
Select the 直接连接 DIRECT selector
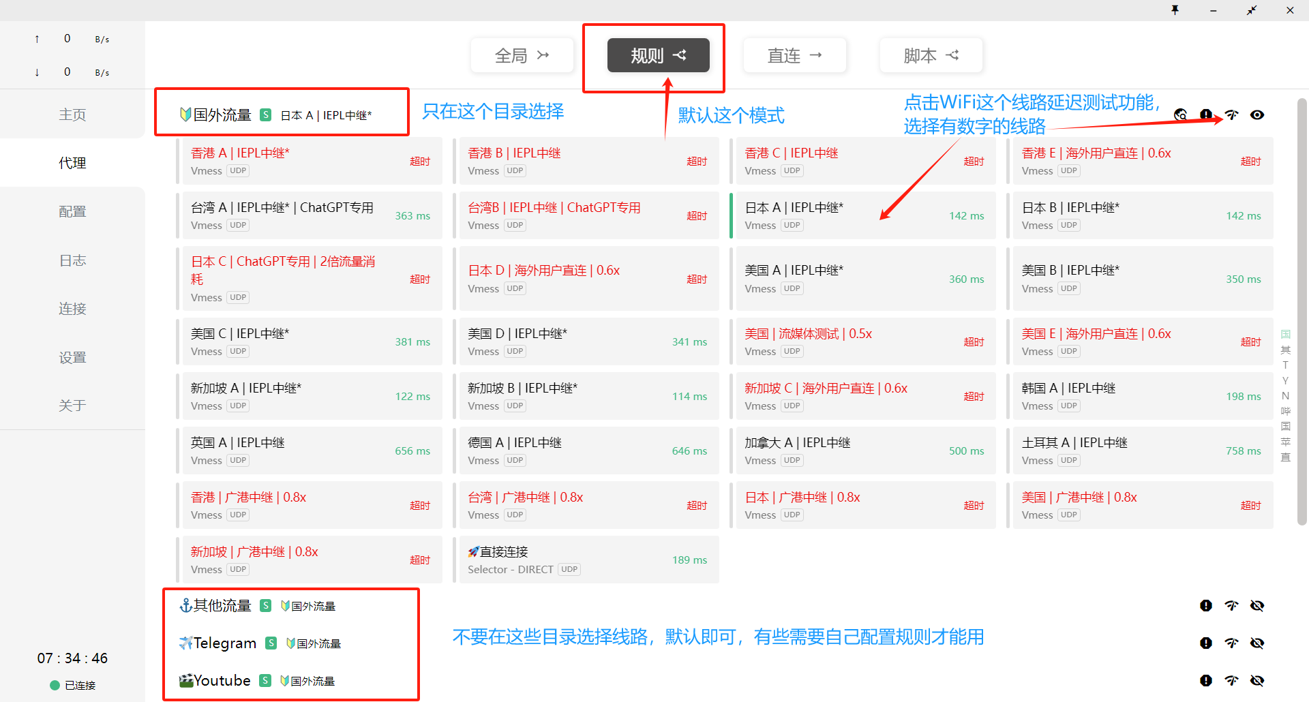click(588, 560)
